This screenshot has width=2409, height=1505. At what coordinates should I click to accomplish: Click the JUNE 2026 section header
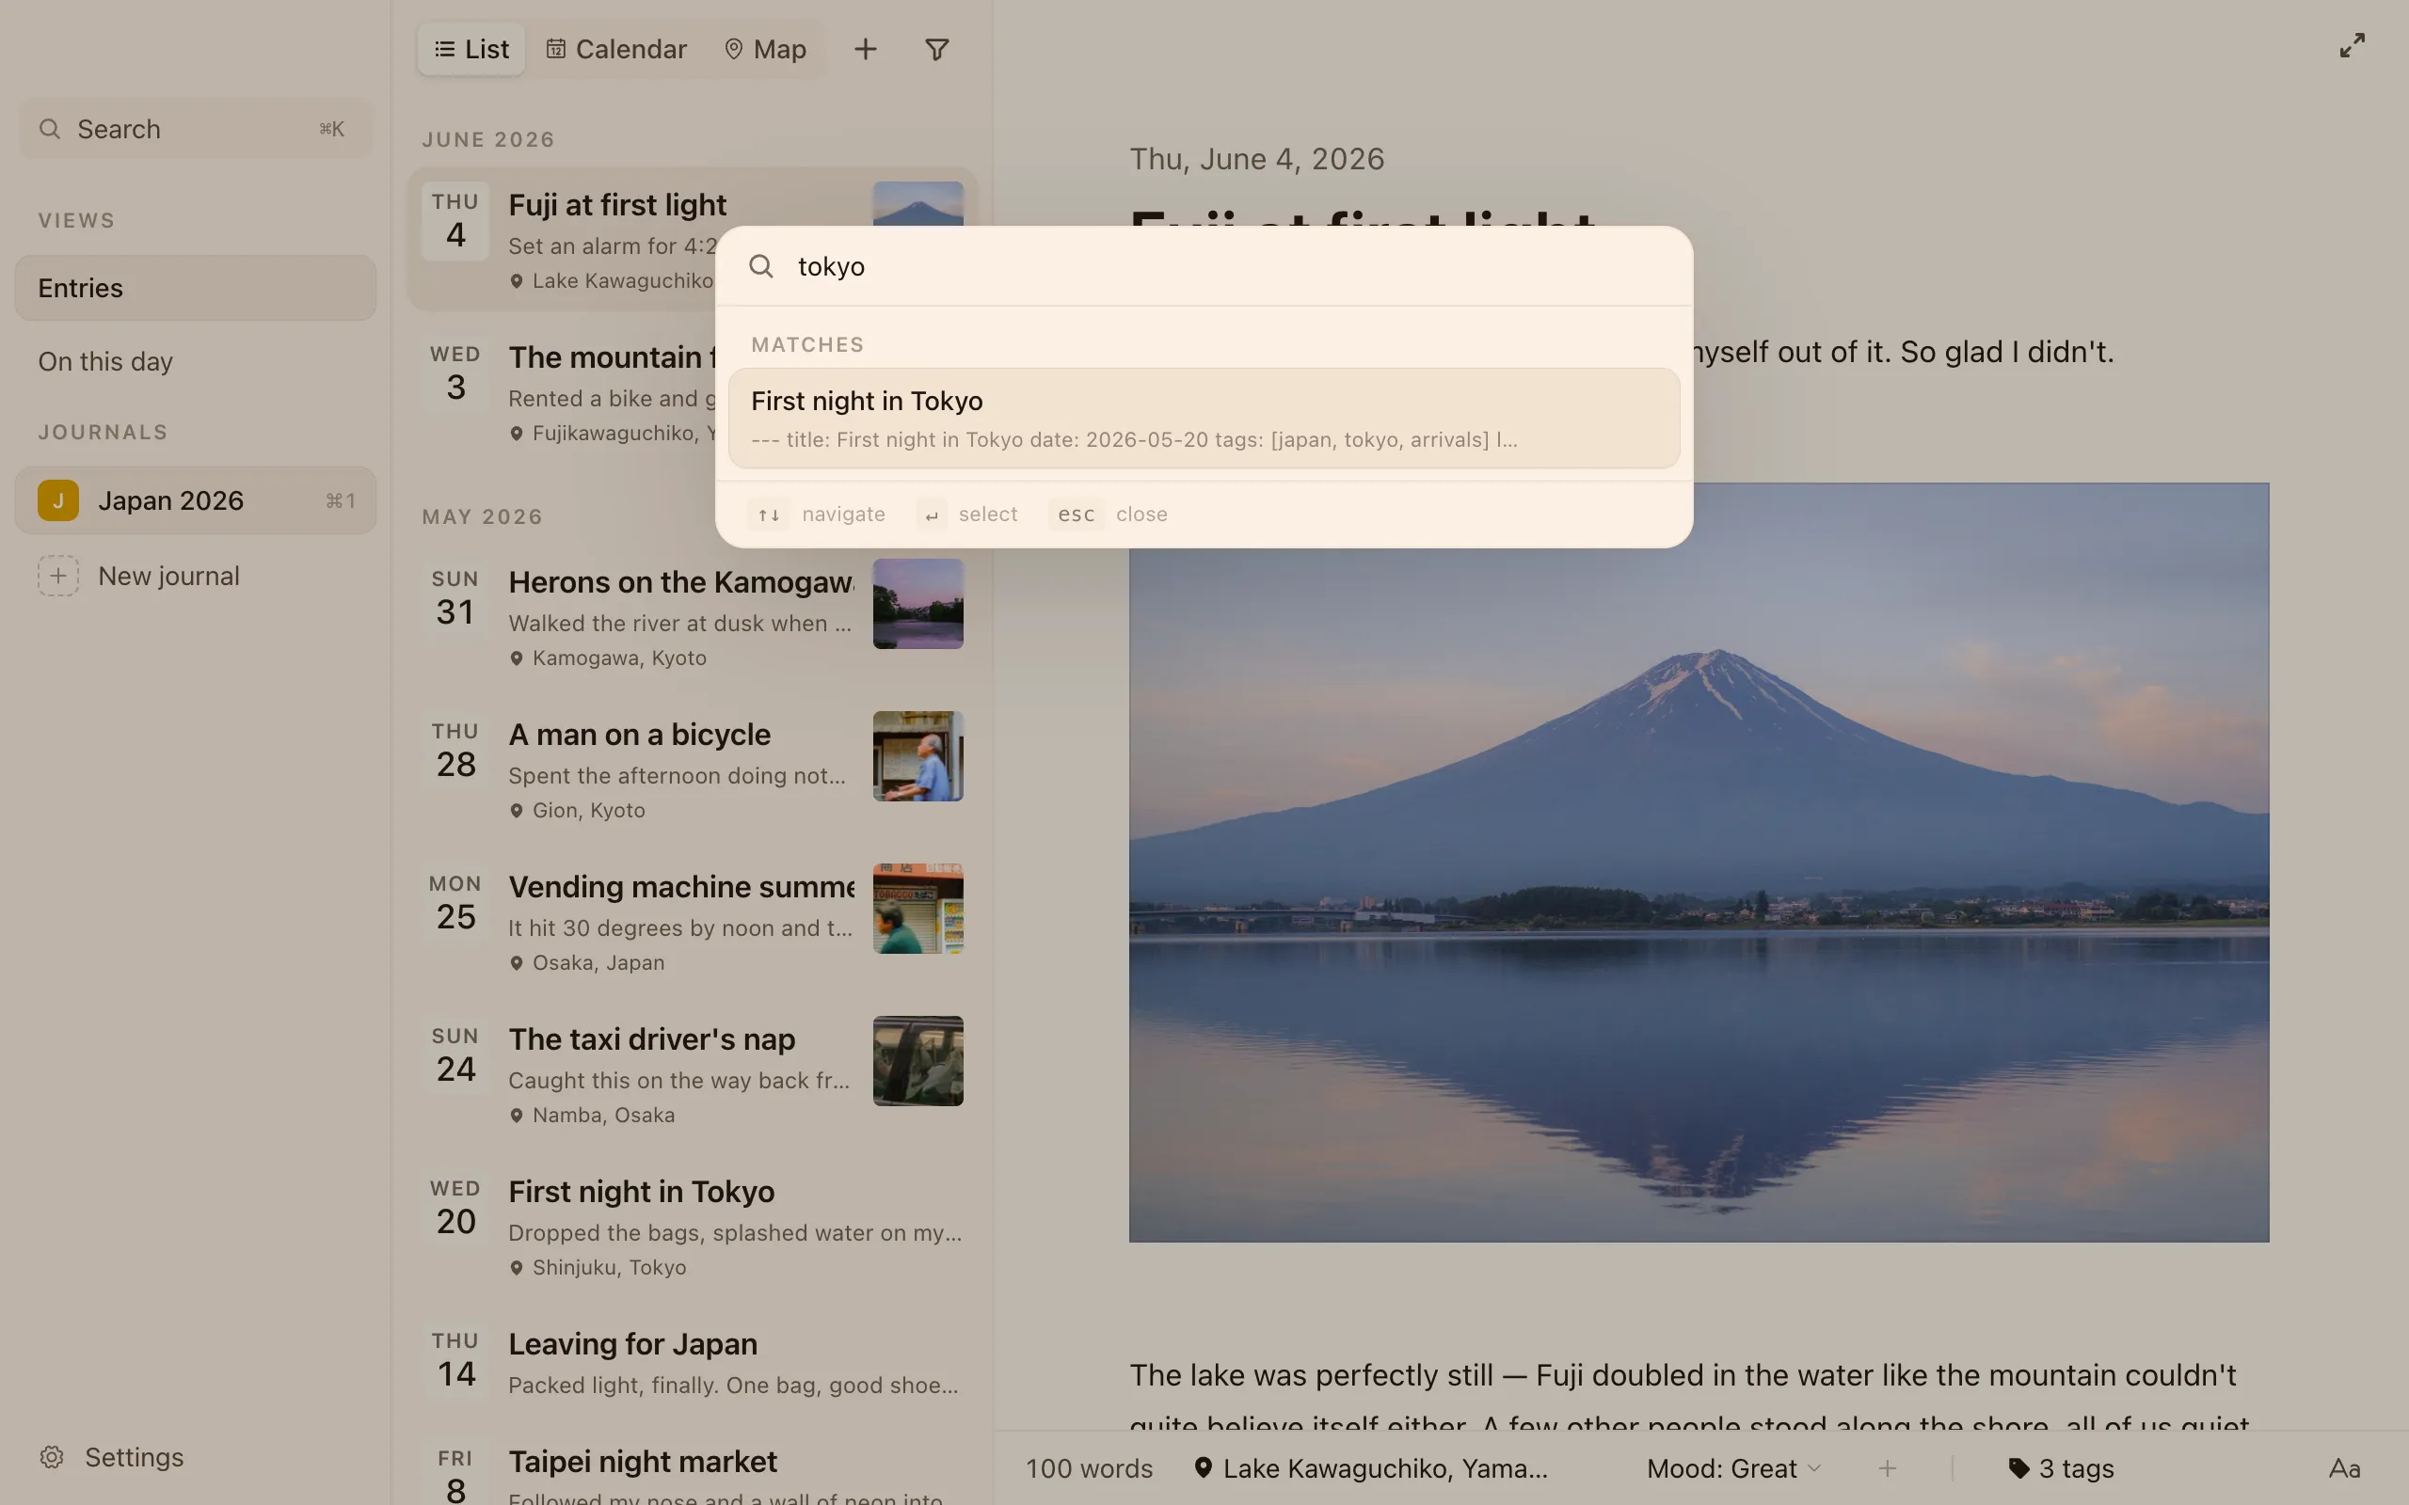click(487, 139)
